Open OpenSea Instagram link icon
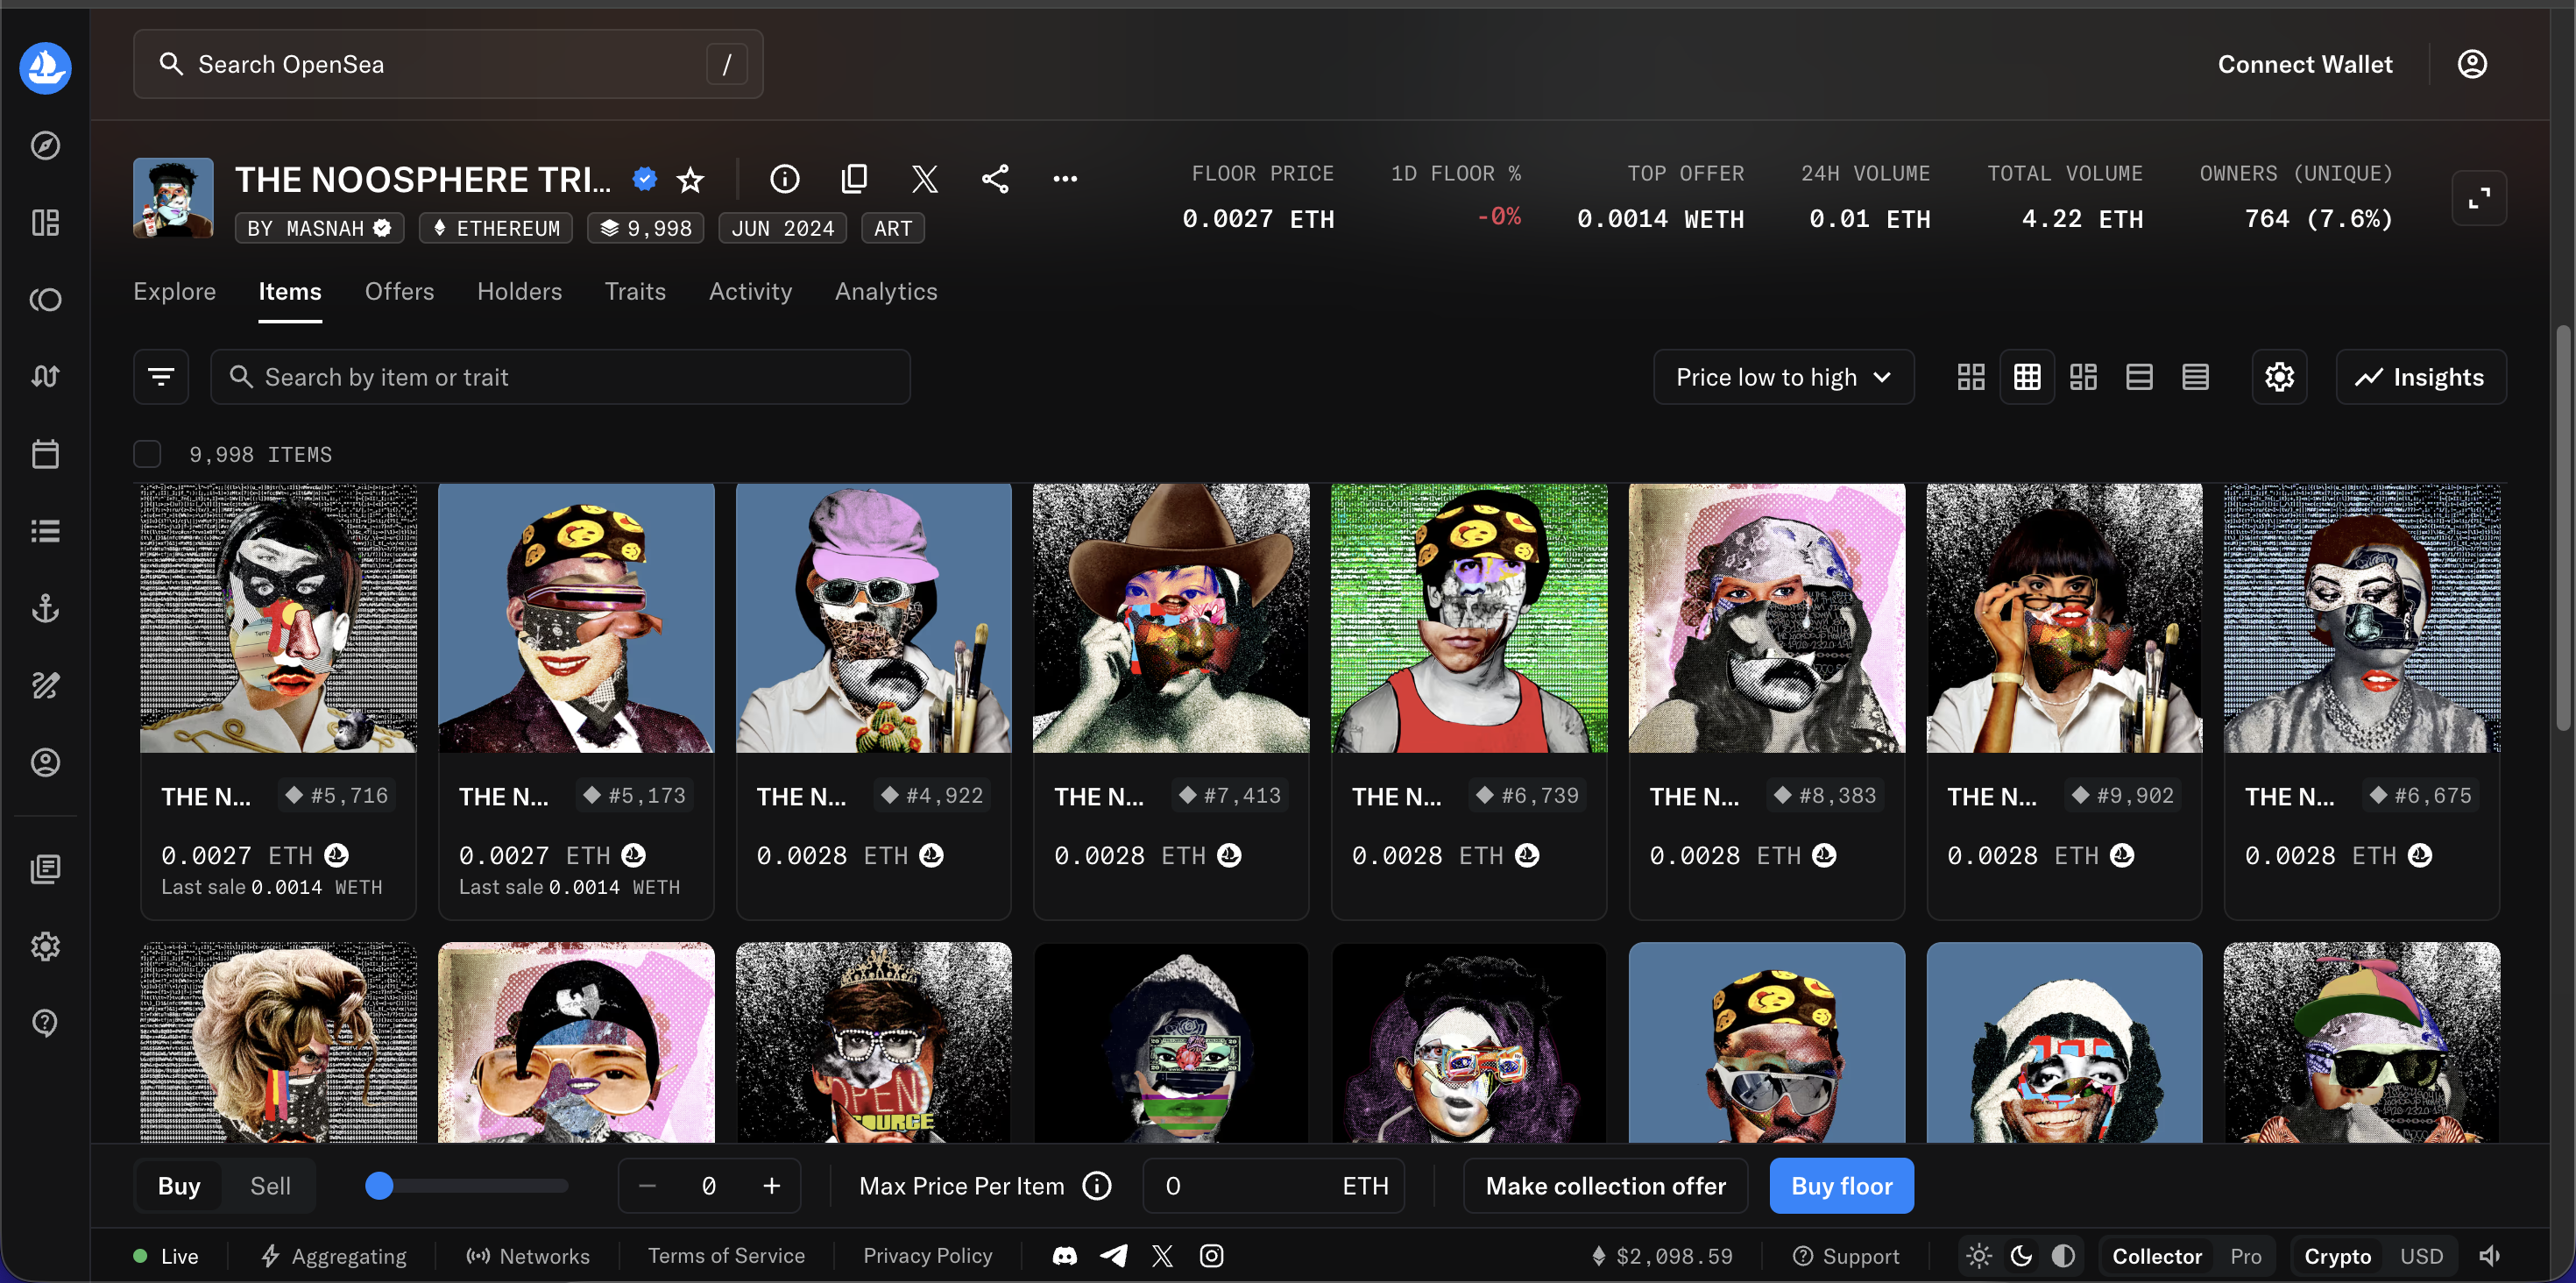2576x1283 pixels. coord(1211,1256)
